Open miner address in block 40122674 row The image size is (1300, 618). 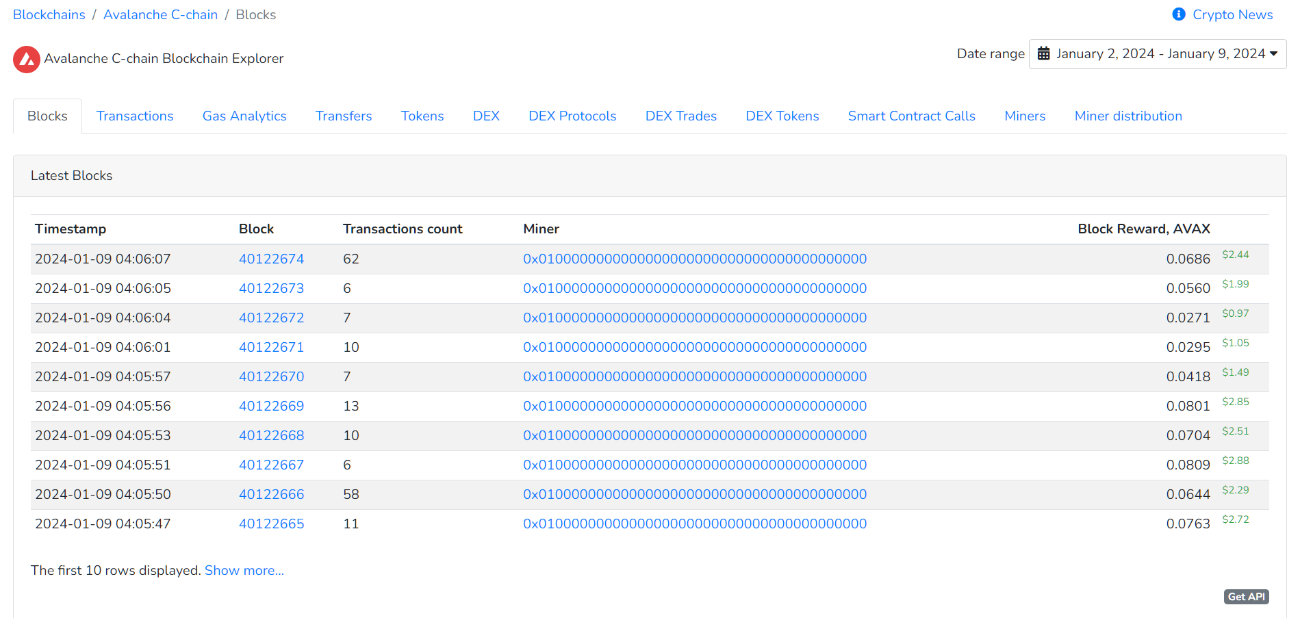coord(695,259)
